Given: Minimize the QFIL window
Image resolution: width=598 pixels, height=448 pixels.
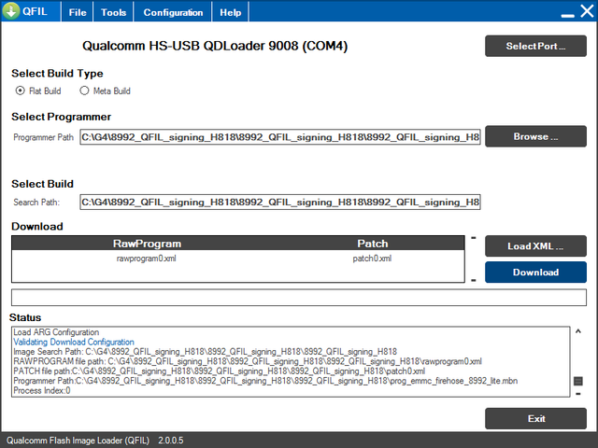Looking at the screenshot, I should [567, 16].
